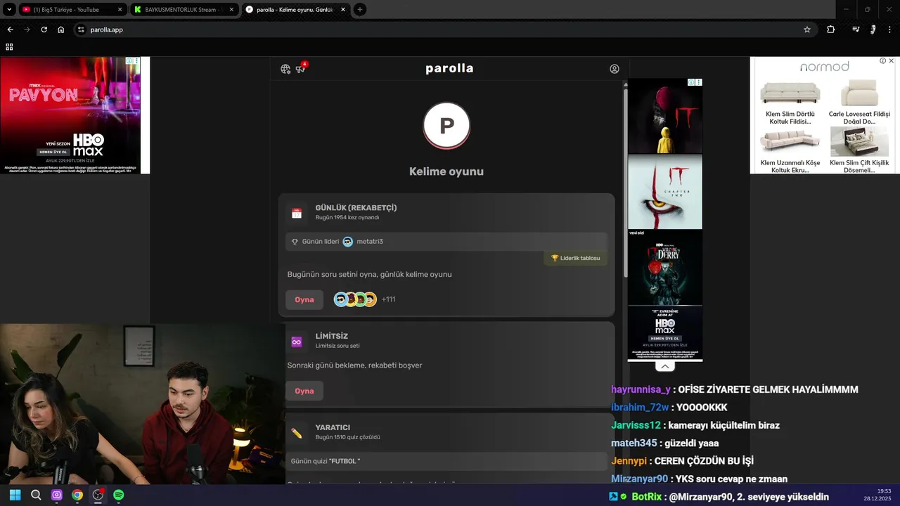Screen dimensions: 900x506
Task: Open the Chrome three-dot menu
Action: coord(889,30)
